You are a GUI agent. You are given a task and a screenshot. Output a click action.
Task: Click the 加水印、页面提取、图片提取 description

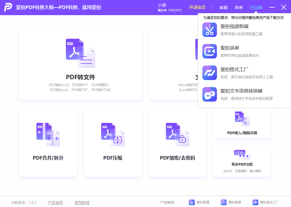coord(242,171)
